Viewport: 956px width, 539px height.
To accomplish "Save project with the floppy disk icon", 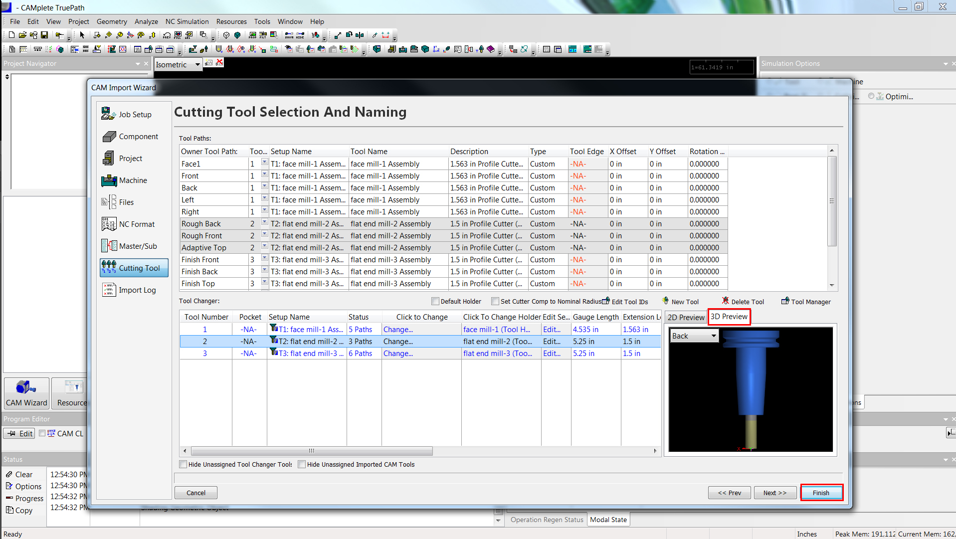I will (44, 35).
